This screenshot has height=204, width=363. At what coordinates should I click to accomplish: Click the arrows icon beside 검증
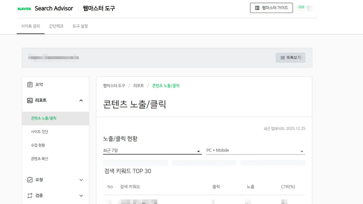[x=29, y=195]
